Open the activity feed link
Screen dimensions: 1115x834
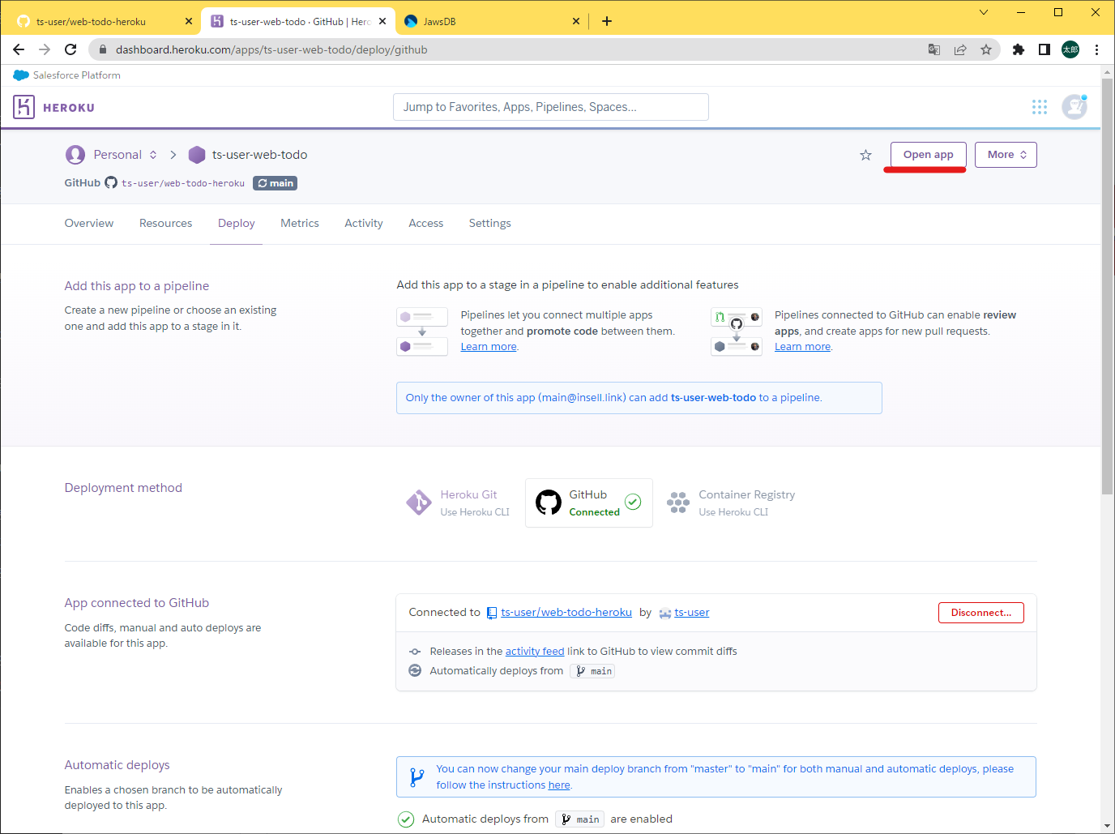pos(535,652)
